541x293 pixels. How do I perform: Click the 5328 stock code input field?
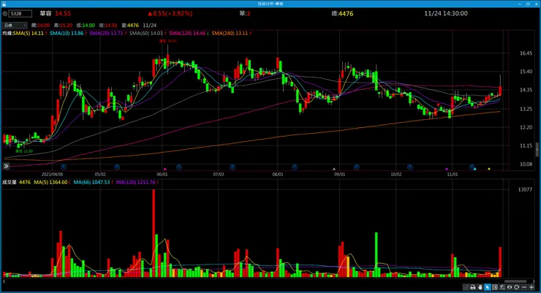(x=20, y=14)
